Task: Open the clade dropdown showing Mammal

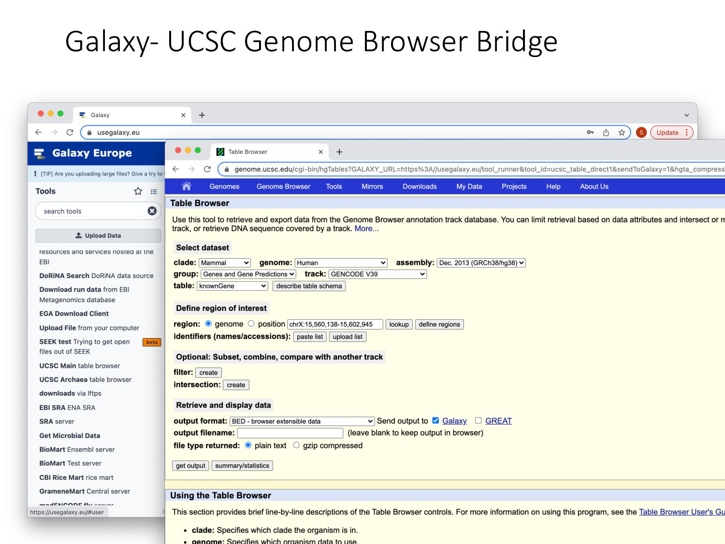Action: (x=225, y=263)
